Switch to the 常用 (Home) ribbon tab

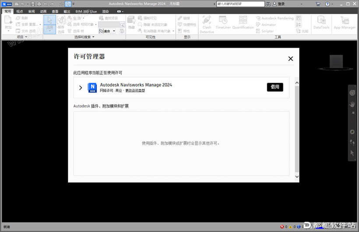[x=8, y=11]
